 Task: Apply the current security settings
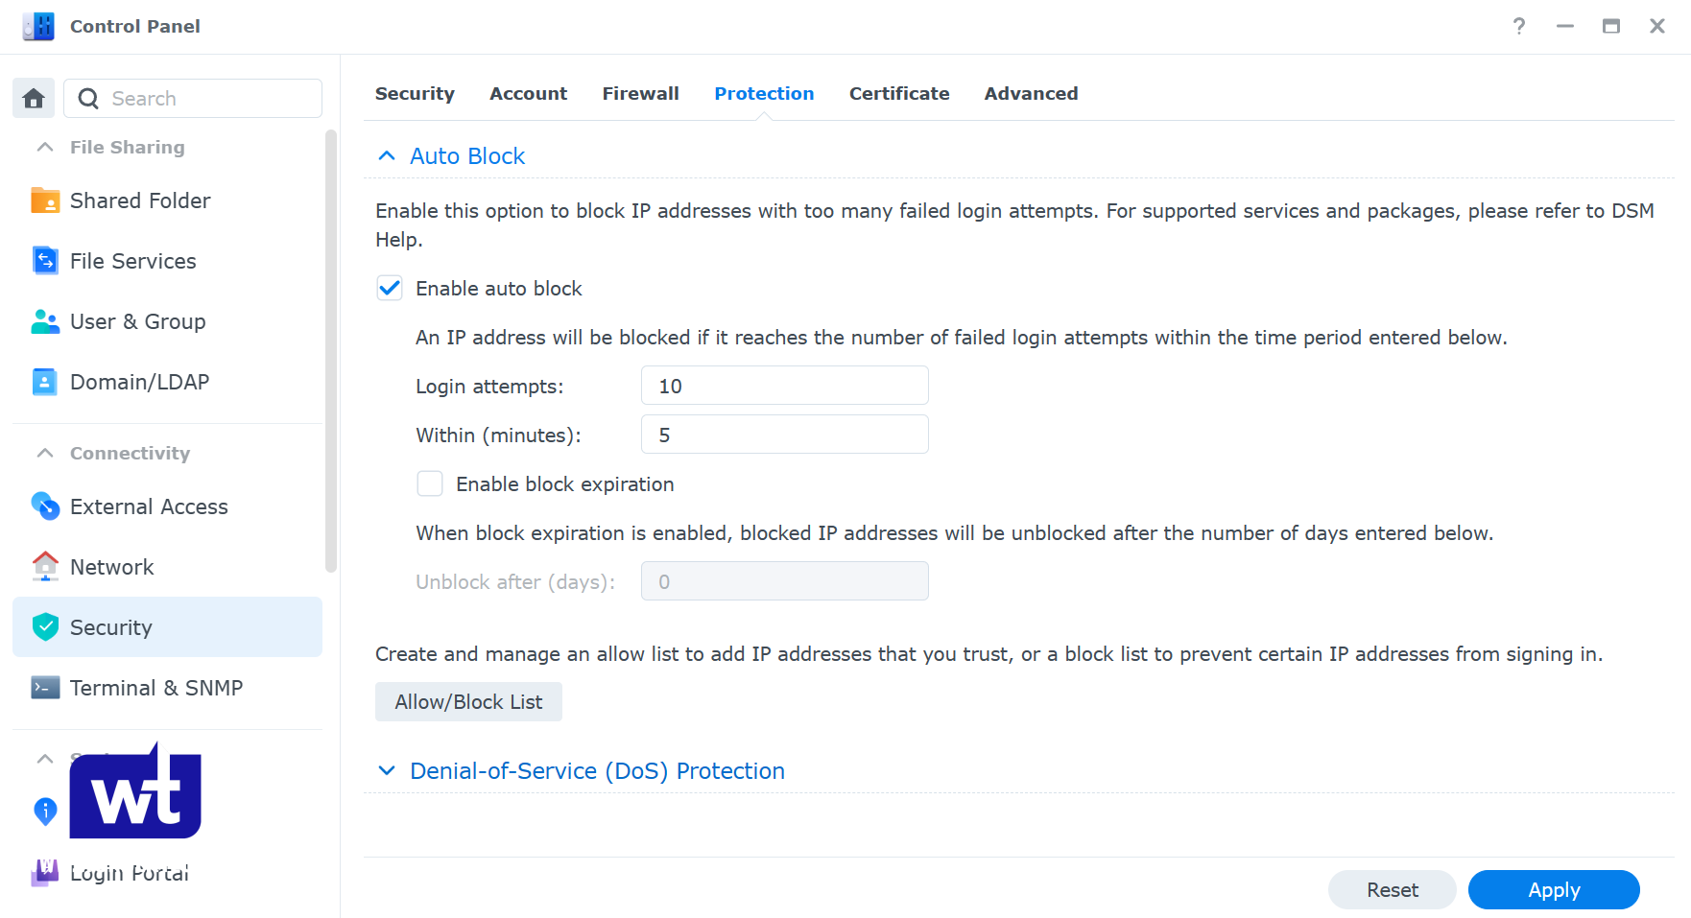click(x=1553, y=889)
